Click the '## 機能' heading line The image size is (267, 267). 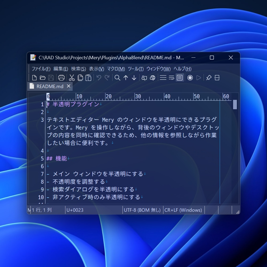point(57,159)
